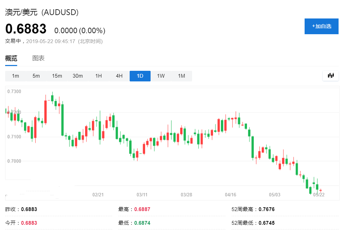The width and height of the screenshot is (342, 235).
Task: Set chart period to 4H
Action: [x=119, y=76]
